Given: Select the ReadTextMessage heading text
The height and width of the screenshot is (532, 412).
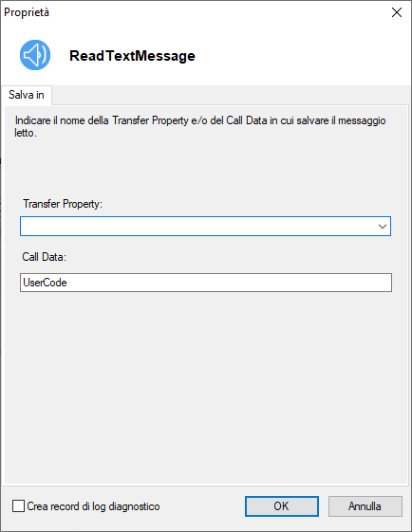Looking at the screenshot, I should tap(132, 56).
